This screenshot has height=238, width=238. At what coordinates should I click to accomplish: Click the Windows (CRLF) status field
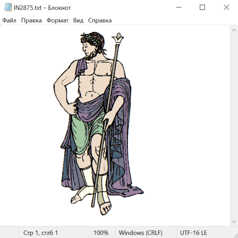click(x=140, y=233)
